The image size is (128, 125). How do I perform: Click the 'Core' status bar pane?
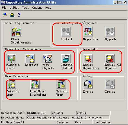coord(83,122)
